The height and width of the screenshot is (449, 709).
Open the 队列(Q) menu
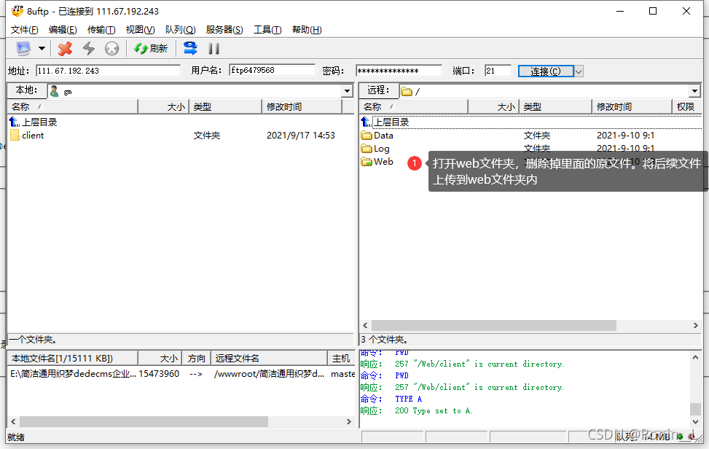(181, 29)
